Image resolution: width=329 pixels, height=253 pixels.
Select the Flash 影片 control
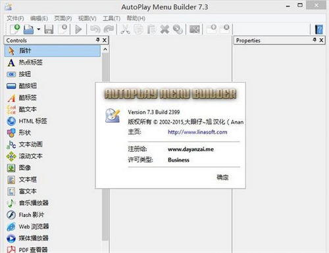click(x=53, y=215)
